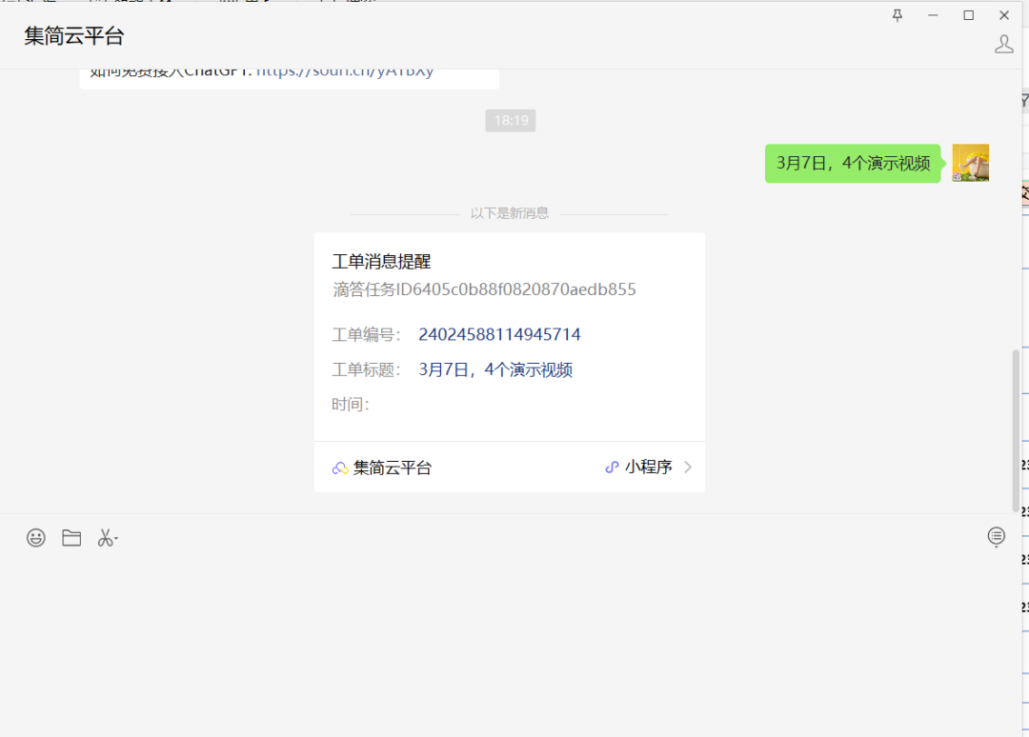Maximize the chat window
This screenshot has height=737, width=1029.
969,15
